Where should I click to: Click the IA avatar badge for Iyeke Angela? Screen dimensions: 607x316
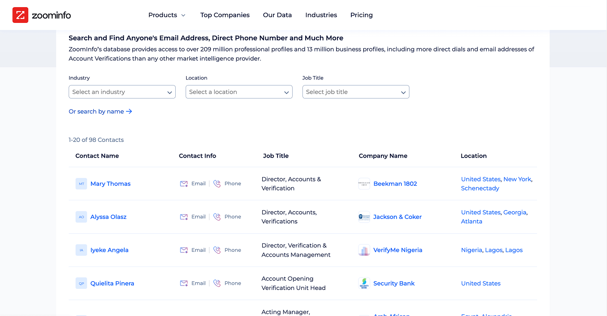(81, 250)
